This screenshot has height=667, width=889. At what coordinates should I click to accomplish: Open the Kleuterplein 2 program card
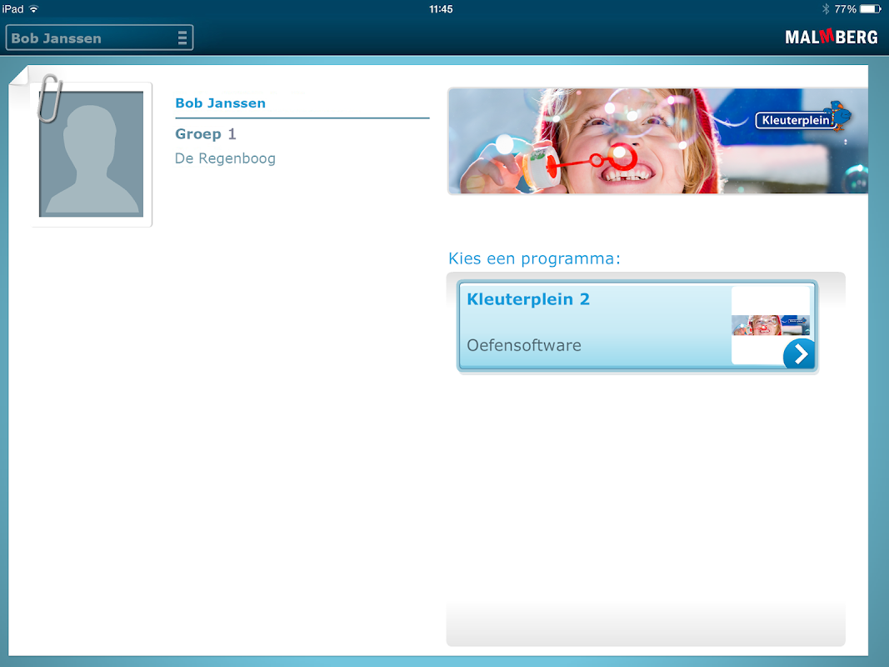point(637,327)
